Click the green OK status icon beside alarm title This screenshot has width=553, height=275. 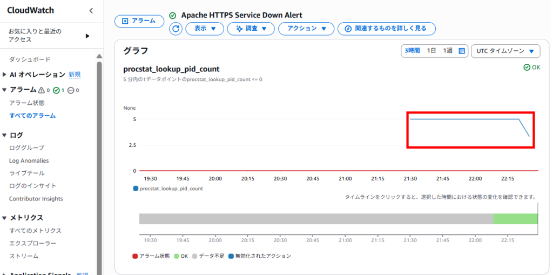pyautogui.click(x=172, y=16)
